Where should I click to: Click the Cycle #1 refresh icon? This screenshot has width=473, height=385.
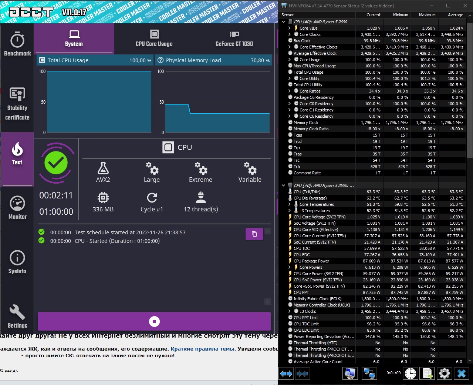pyautogui.click(x=152, y=198)
